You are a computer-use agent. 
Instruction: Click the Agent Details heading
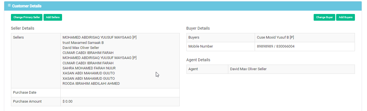pos(198,60)
